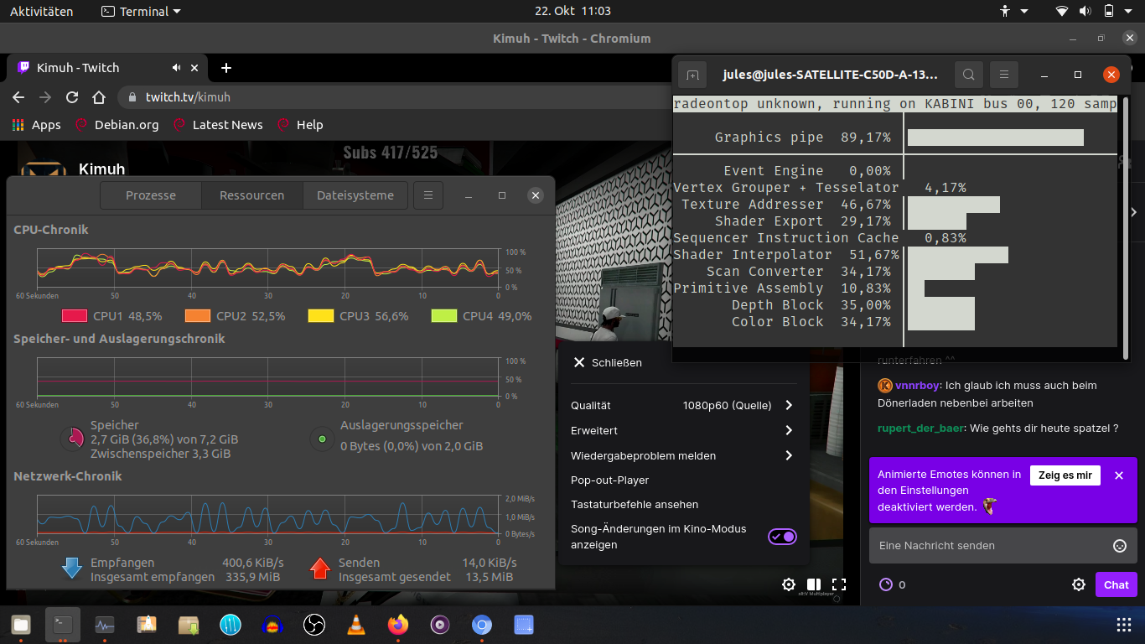
Task: Mute the Kimuh - Twitch tab audio
Action: 177,68
